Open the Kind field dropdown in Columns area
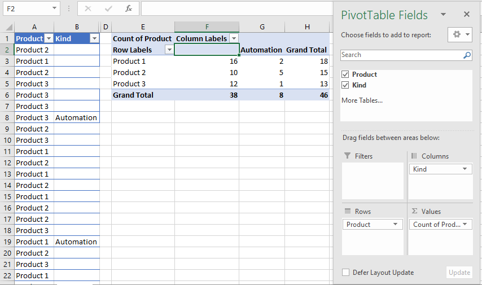Image resolution: width=482 pixels, height=285 pixels. point(465,169)
